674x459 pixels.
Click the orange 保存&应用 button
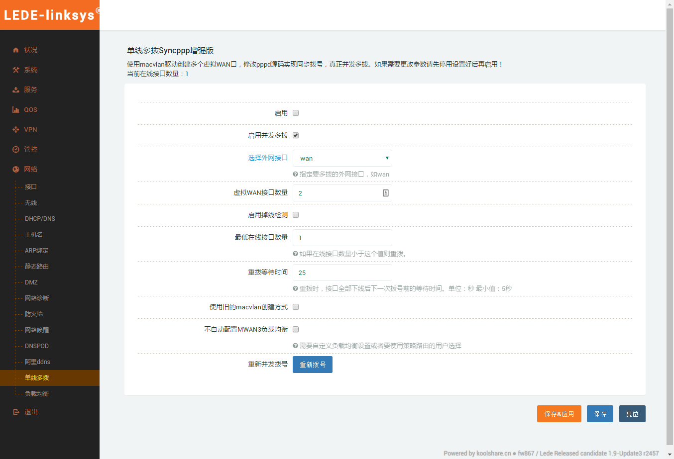(559, 414)
